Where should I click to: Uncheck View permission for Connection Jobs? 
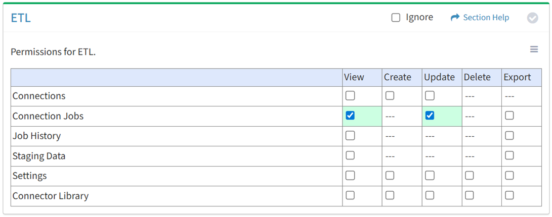point(350,116)
